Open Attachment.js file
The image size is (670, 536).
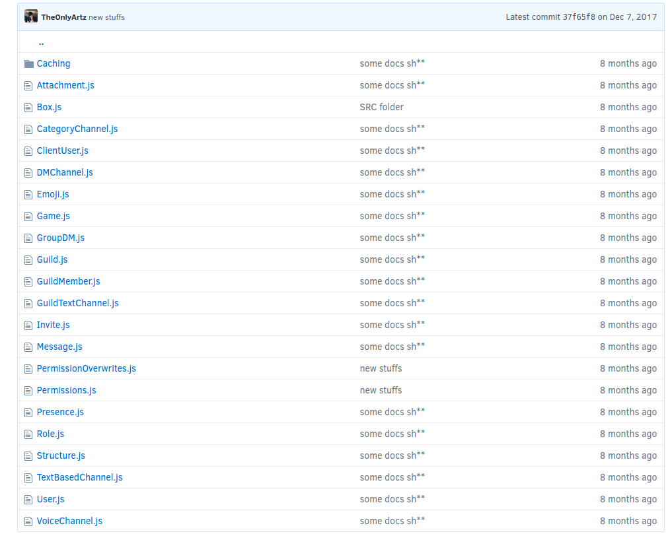[x=65, y=85]
